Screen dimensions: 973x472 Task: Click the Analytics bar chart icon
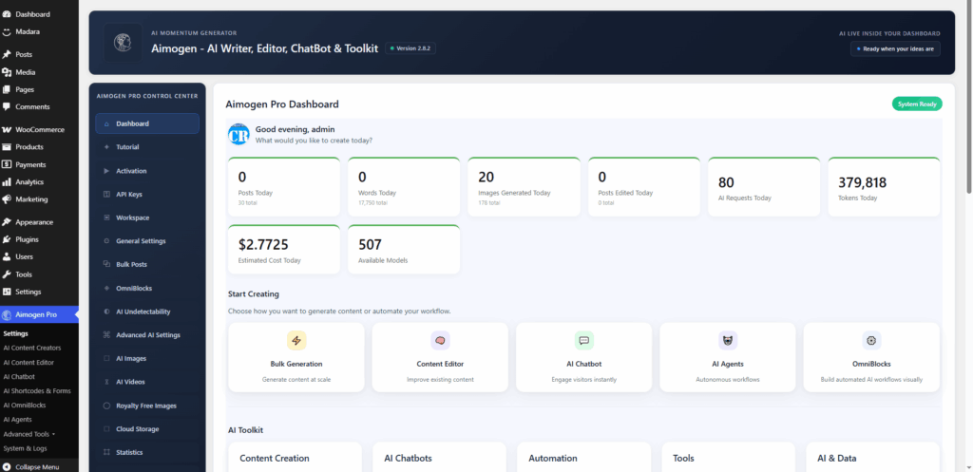click(7, 181)
